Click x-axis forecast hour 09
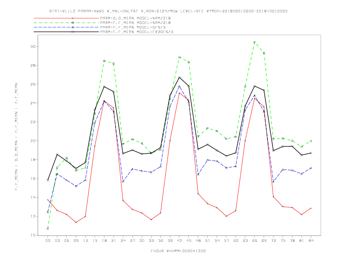 (x=76, y=241)
